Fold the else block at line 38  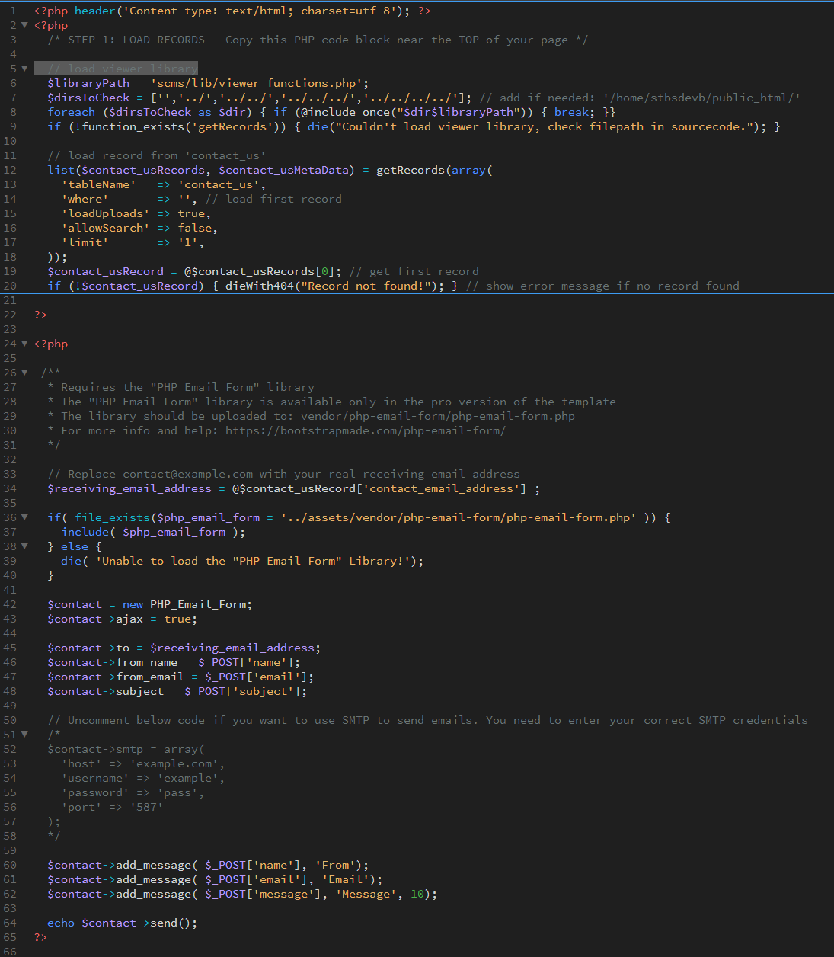24,546
